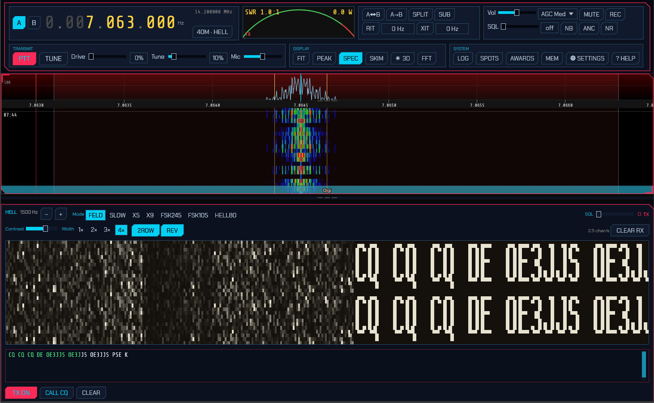The image size is (654, 403).
Task: Enable PEAK hold display
Action: coord(324,58)
